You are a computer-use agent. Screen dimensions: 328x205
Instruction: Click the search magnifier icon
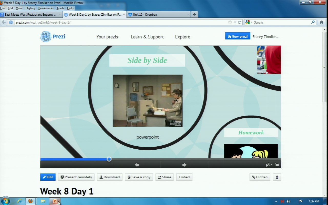pyautogui.click(x=313, y=22)
